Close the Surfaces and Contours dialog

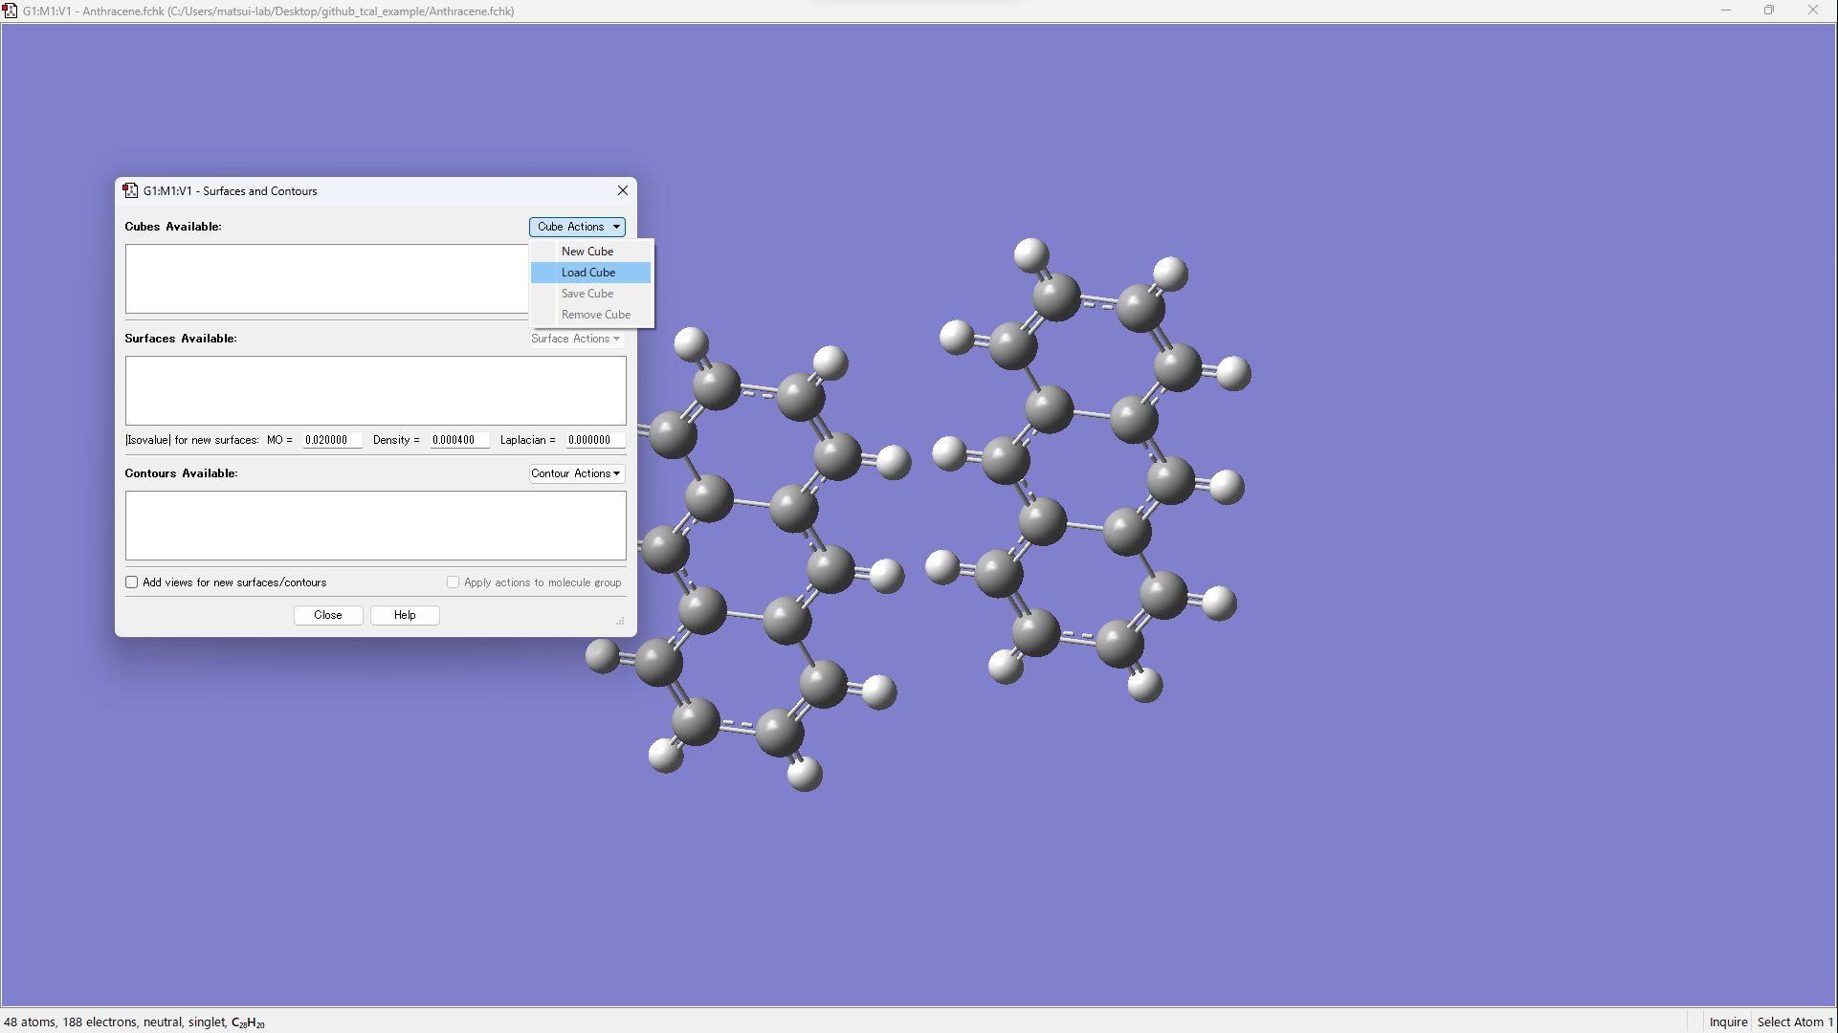tap(623, 190)
